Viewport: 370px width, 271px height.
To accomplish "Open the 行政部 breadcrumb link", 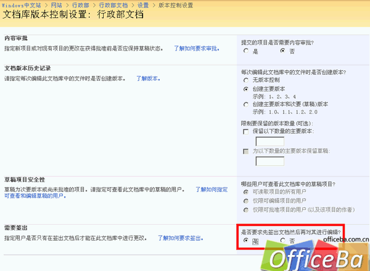I will tap(80, 5).
